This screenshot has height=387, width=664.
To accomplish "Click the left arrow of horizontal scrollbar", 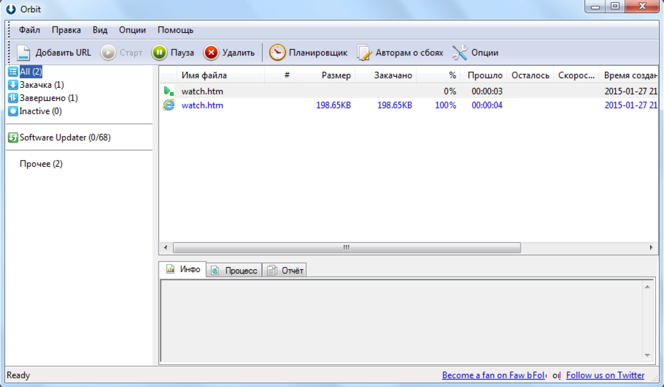I will tap(165, 248).
